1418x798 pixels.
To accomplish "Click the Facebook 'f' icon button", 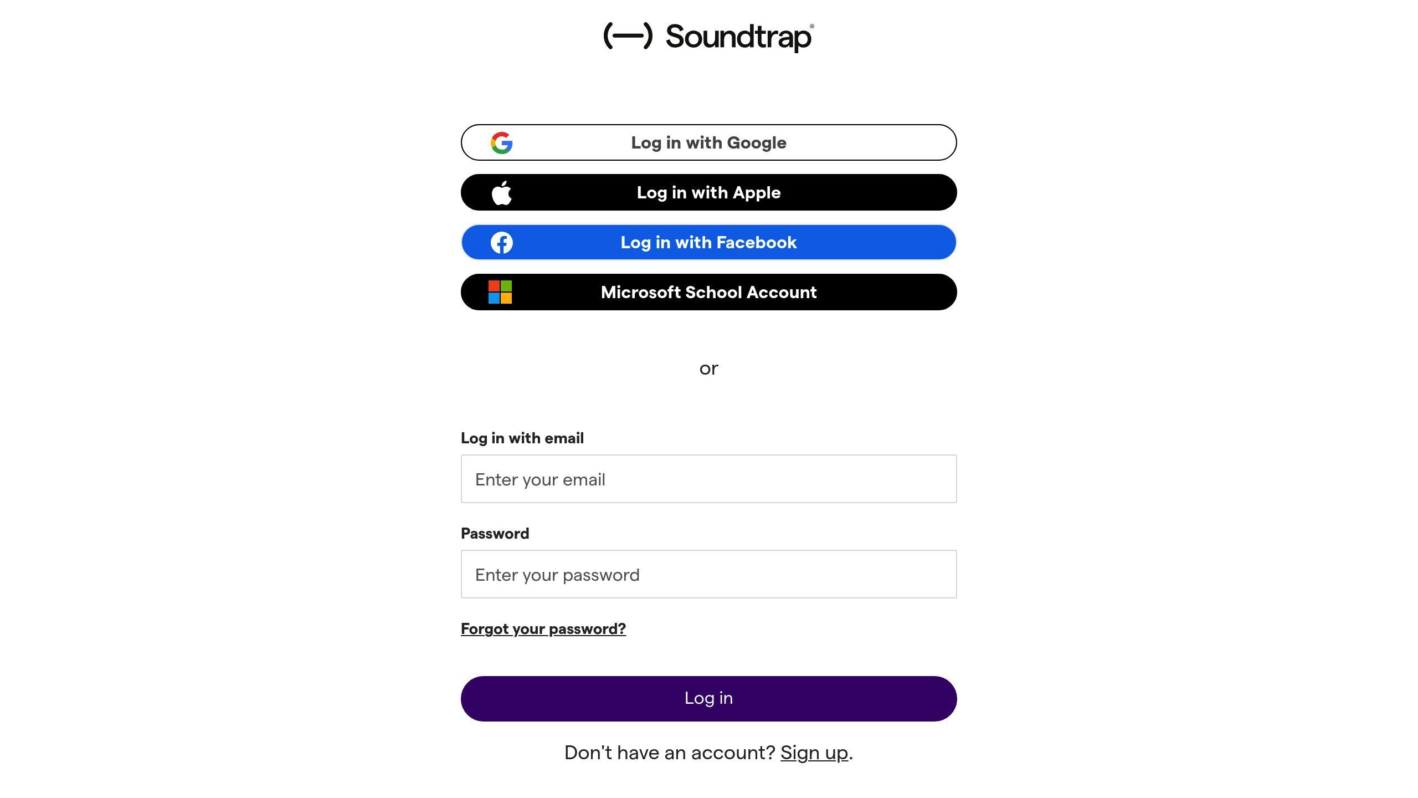I will (501, 242).
